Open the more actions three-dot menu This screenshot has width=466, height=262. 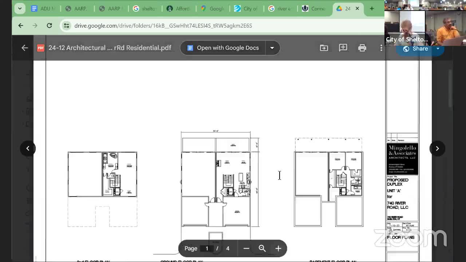pyautogui.click(x=381, y=48)
